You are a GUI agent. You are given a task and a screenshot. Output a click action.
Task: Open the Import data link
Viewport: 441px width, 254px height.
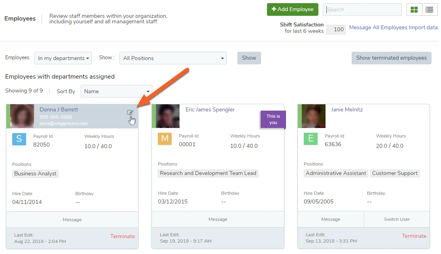(423, 27)
